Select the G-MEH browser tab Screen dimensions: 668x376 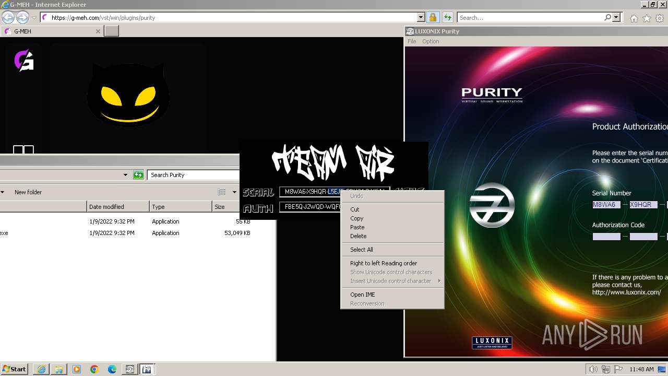51,31
